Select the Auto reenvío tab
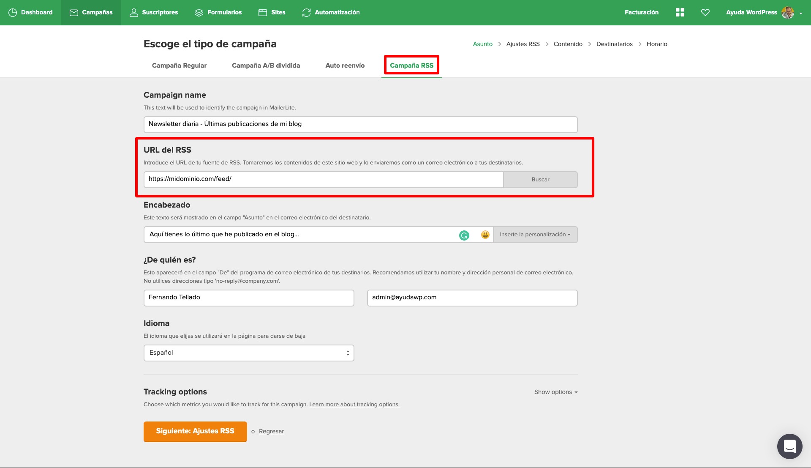The height and width of the screenshot is (468, 811). [345, 66]
